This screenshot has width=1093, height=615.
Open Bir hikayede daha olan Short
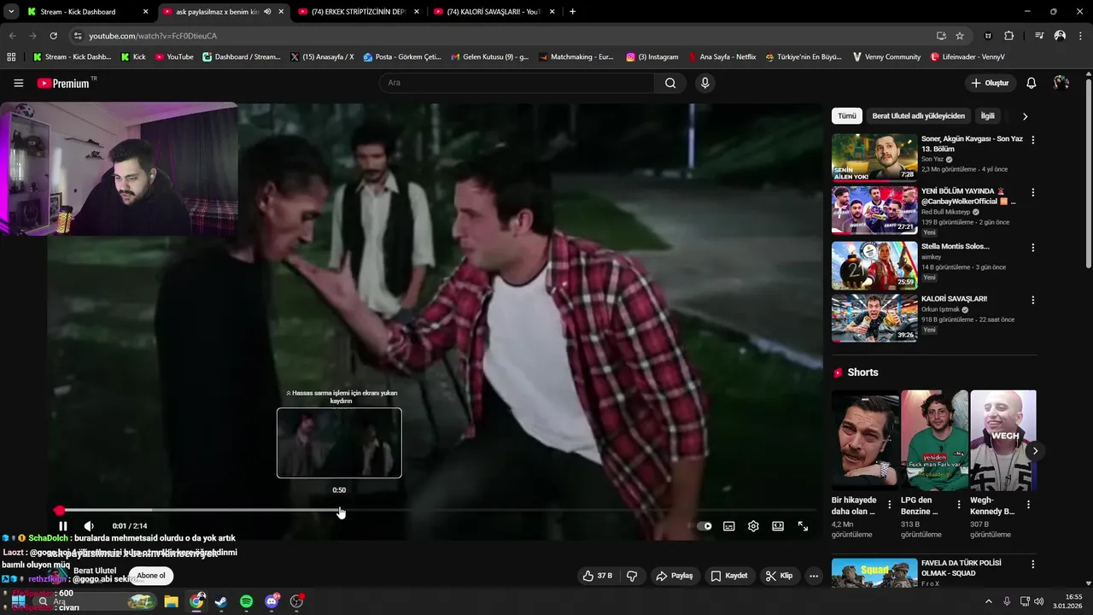point(865,441)
